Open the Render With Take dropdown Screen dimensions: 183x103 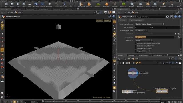pos(141,31)
